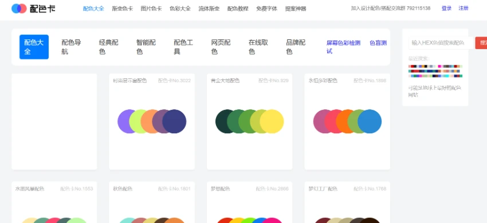Click 配色卡No.3022 label
The height and width of the screenshot is (223, 487).
tap(174, 81)
